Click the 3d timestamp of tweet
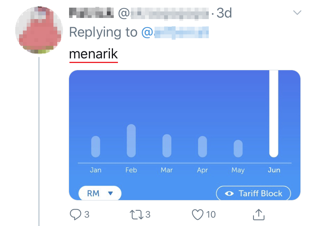 (224, 13)
